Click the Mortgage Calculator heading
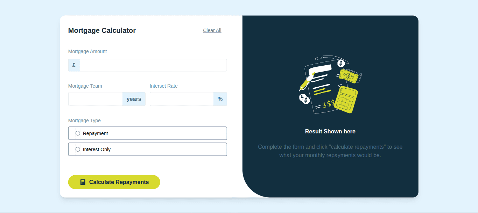478x213 pixels. coord(102,30)
